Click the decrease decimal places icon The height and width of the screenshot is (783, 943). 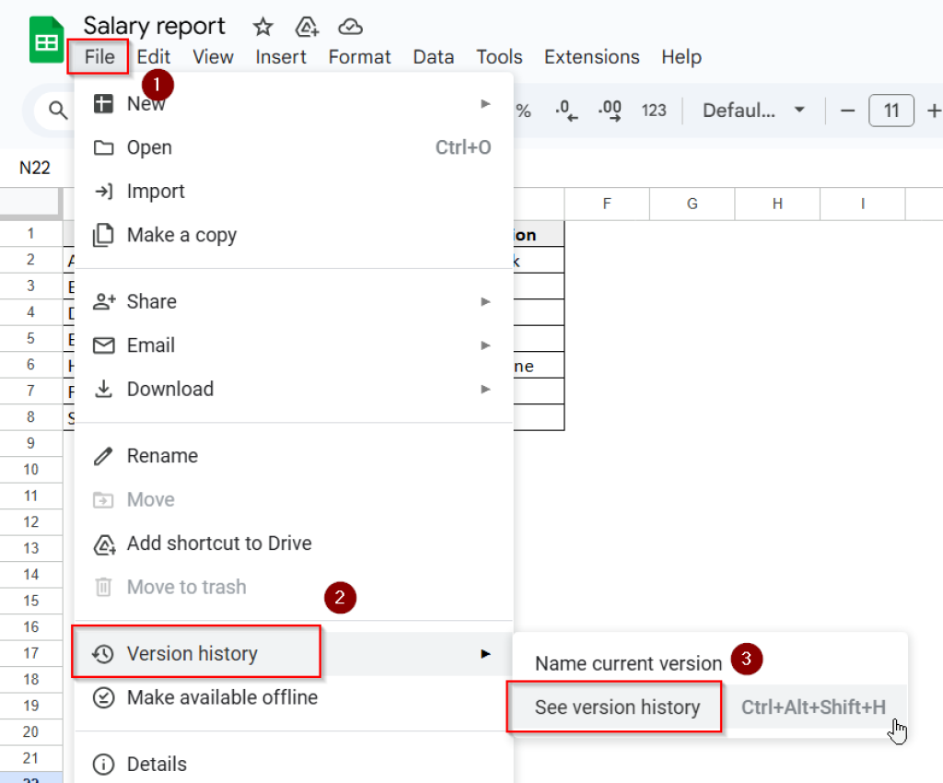coord(565,110)
